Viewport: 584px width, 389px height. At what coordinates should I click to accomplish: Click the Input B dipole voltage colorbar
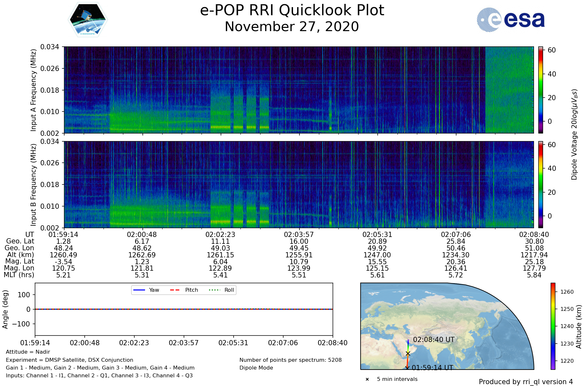(541, 184)
